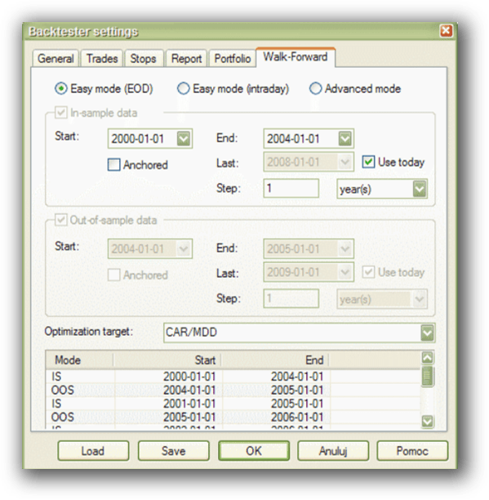Click the list scrollbar thumb
This screenshot has height=500, width=489.
click(x=427, y=377)
